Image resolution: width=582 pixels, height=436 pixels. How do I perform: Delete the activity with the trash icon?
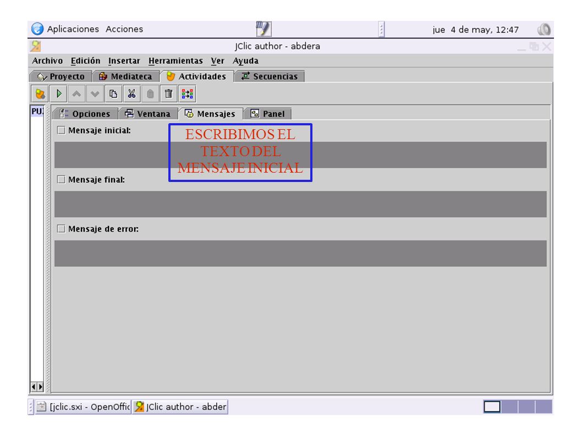coord(168,94)
